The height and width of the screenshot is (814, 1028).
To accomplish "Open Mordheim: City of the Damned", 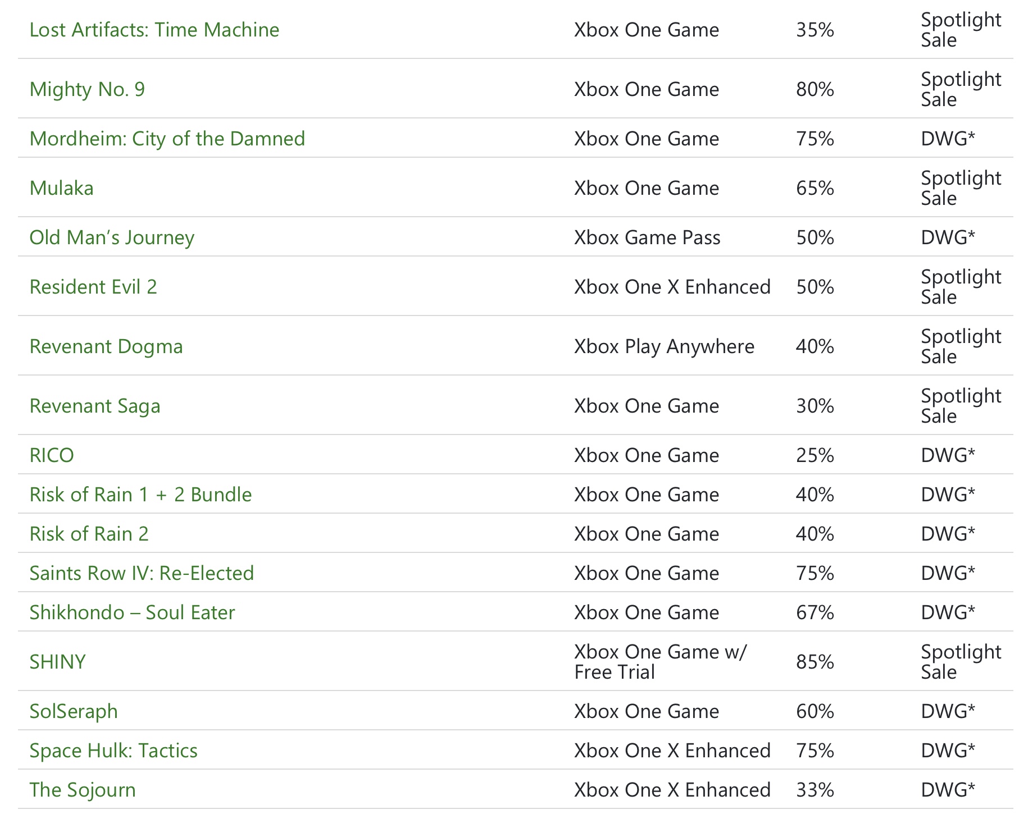I will pos(167,139).
